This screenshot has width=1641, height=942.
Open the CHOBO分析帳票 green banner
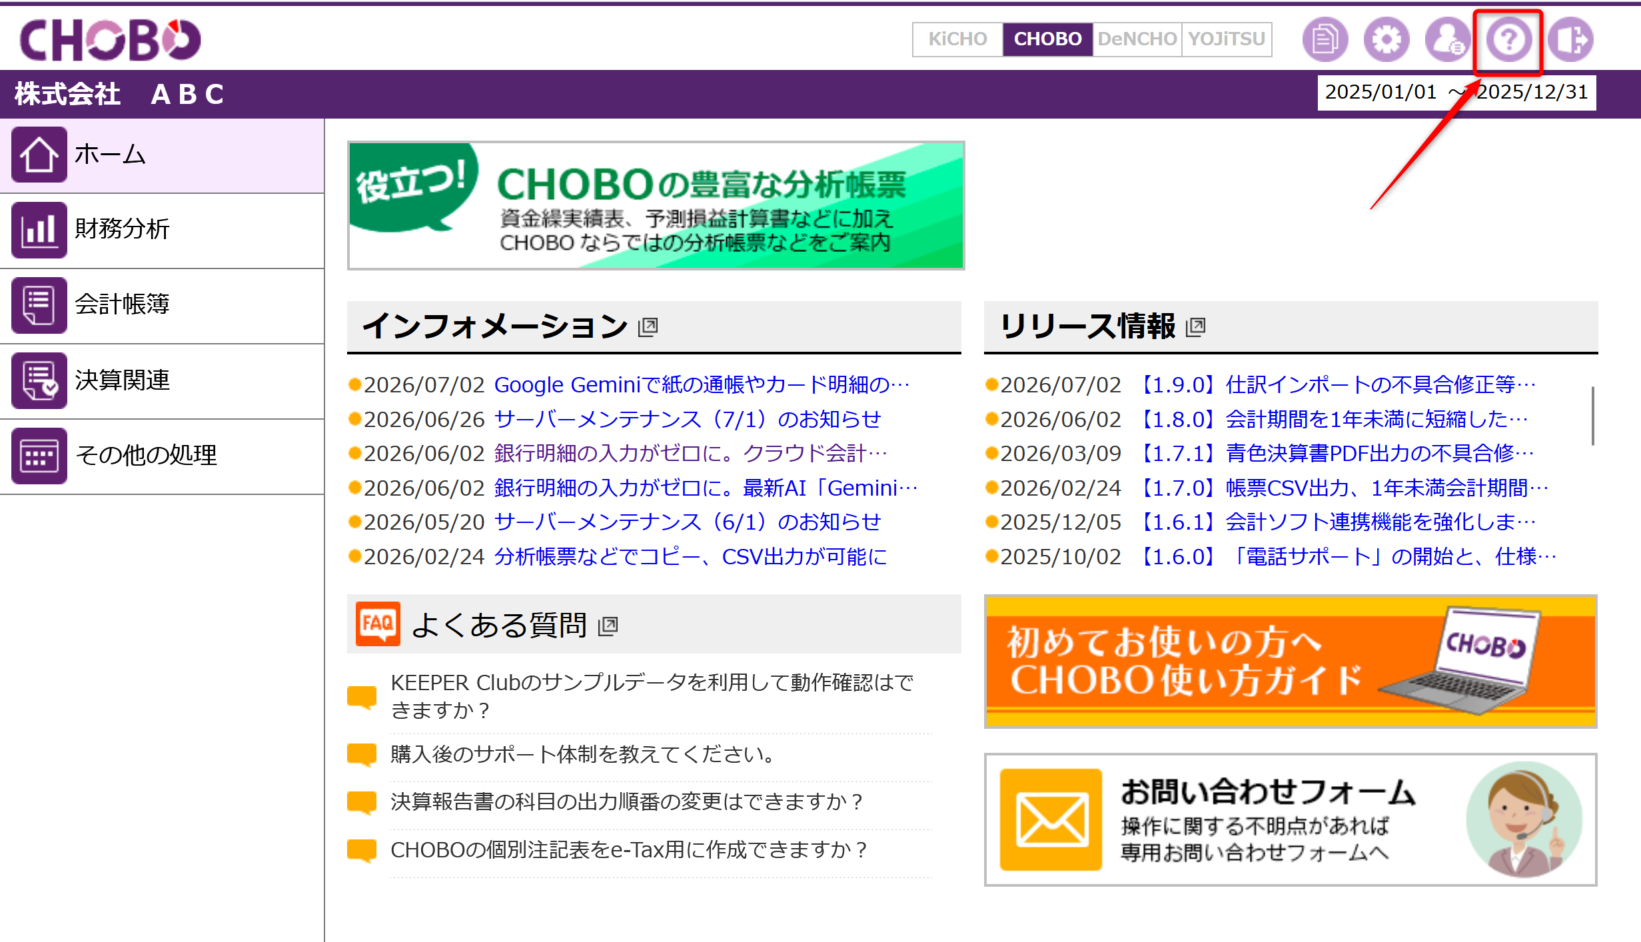point(656,205)
